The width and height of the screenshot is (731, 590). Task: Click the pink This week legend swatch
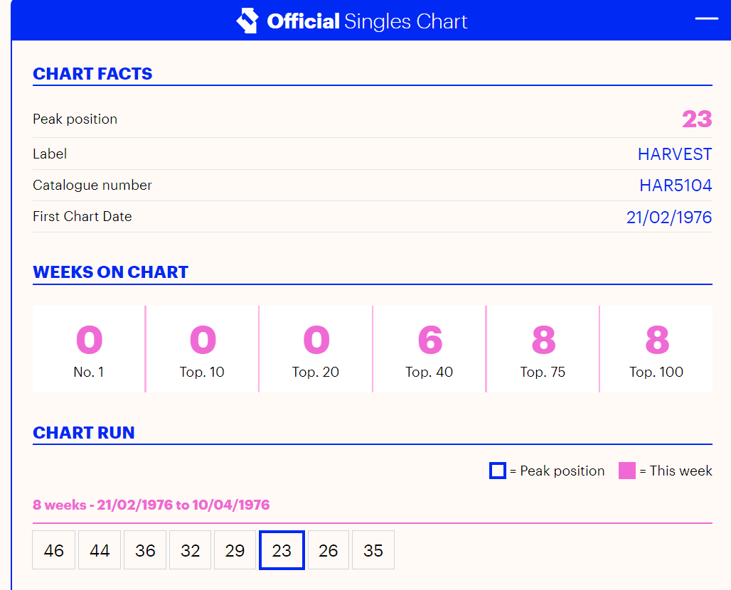click(626, 471)
